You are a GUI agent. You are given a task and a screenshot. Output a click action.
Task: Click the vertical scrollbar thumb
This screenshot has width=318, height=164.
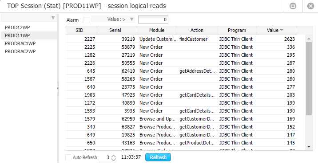(x=309, y=78)
